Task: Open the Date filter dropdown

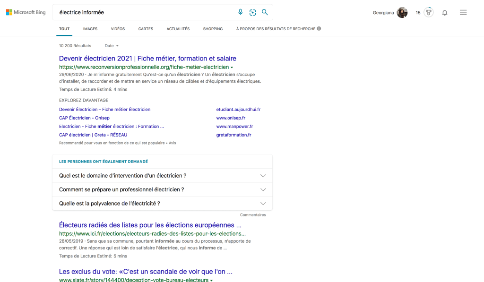Action: pos(112,46)
